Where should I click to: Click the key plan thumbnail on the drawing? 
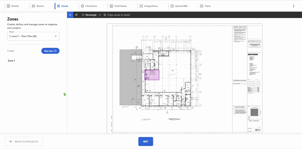(x=254, y=113)
